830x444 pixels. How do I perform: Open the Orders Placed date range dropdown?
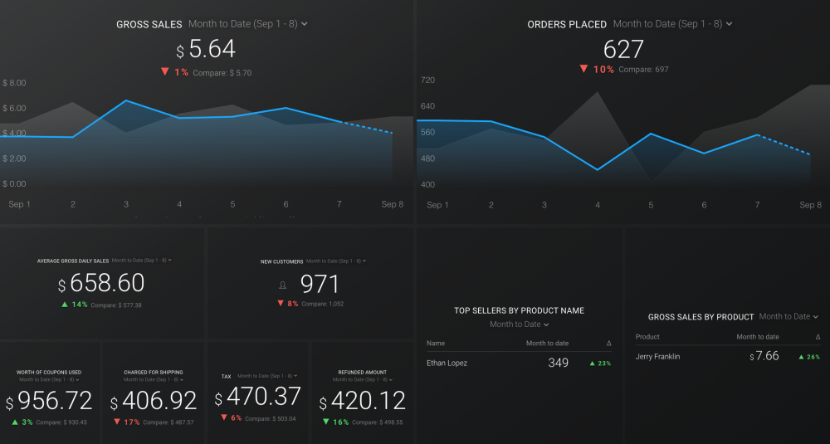pos(672,24)
